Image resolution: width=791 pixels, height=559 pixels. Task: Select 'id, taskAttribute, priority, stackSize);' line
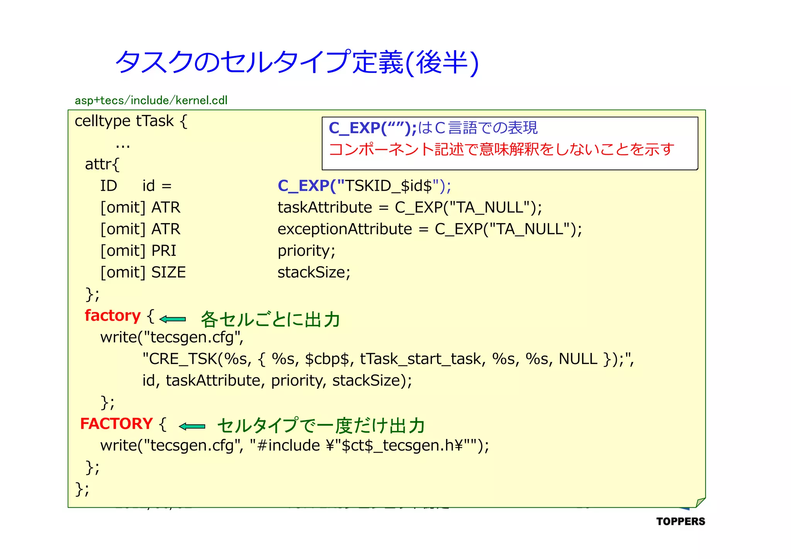(x=277, y=381)
